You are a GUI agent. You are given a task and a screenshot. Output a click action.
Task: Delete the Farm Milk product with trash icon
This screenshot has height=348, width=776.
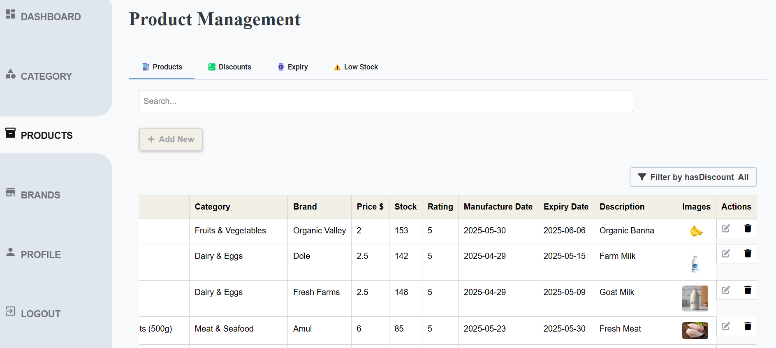748,254
